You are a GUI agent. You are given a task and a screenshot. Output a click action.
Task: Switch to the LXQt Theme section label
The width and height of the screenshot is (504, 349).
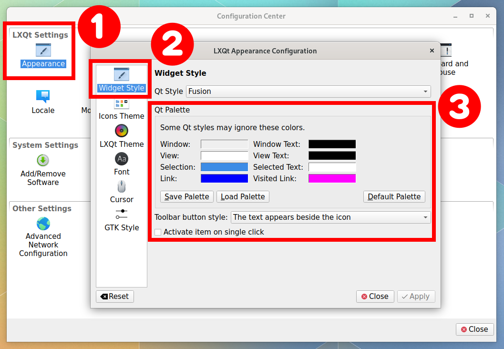pyautogui.click(x=122, y=144)
